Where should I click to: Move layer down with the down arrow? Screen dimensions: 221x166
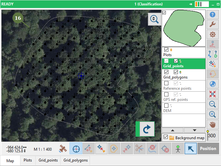pos(195,130)
